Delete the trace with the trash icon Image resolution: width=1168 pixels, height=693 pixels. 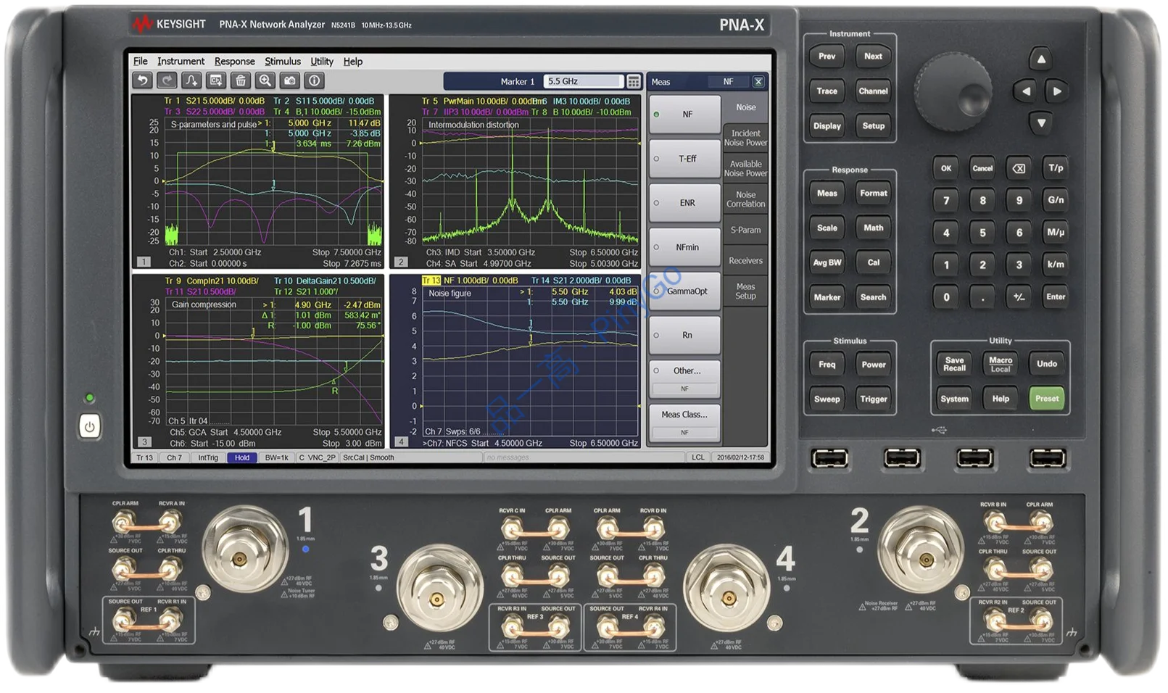point(241,80)
